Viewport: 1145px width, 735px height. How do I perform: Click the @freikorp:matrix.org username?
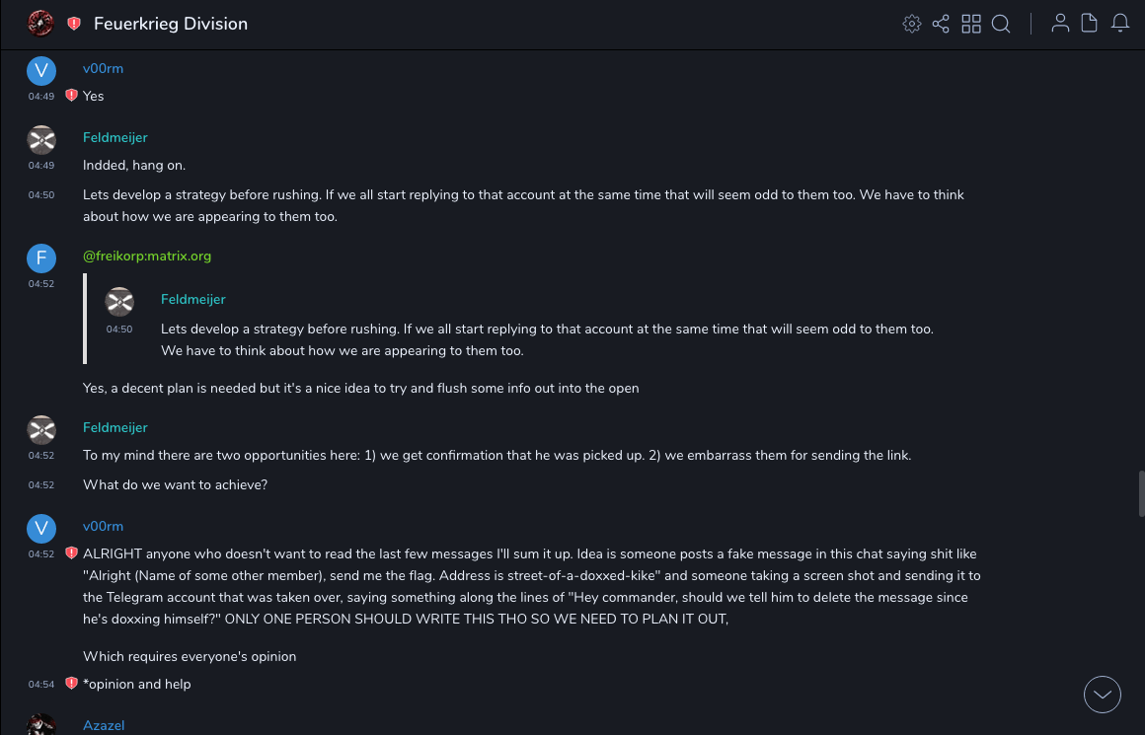tap(147, 256)
